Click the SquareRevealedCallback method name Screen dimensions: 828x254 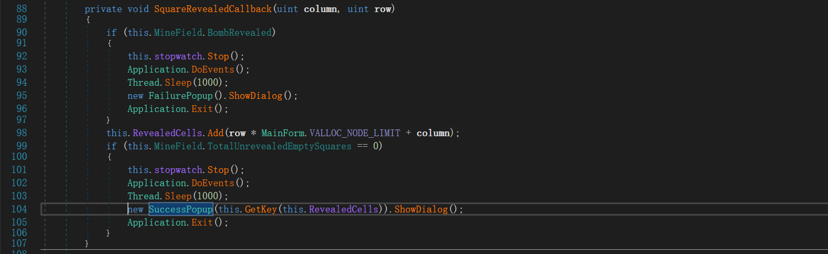[x=212, y=9]
